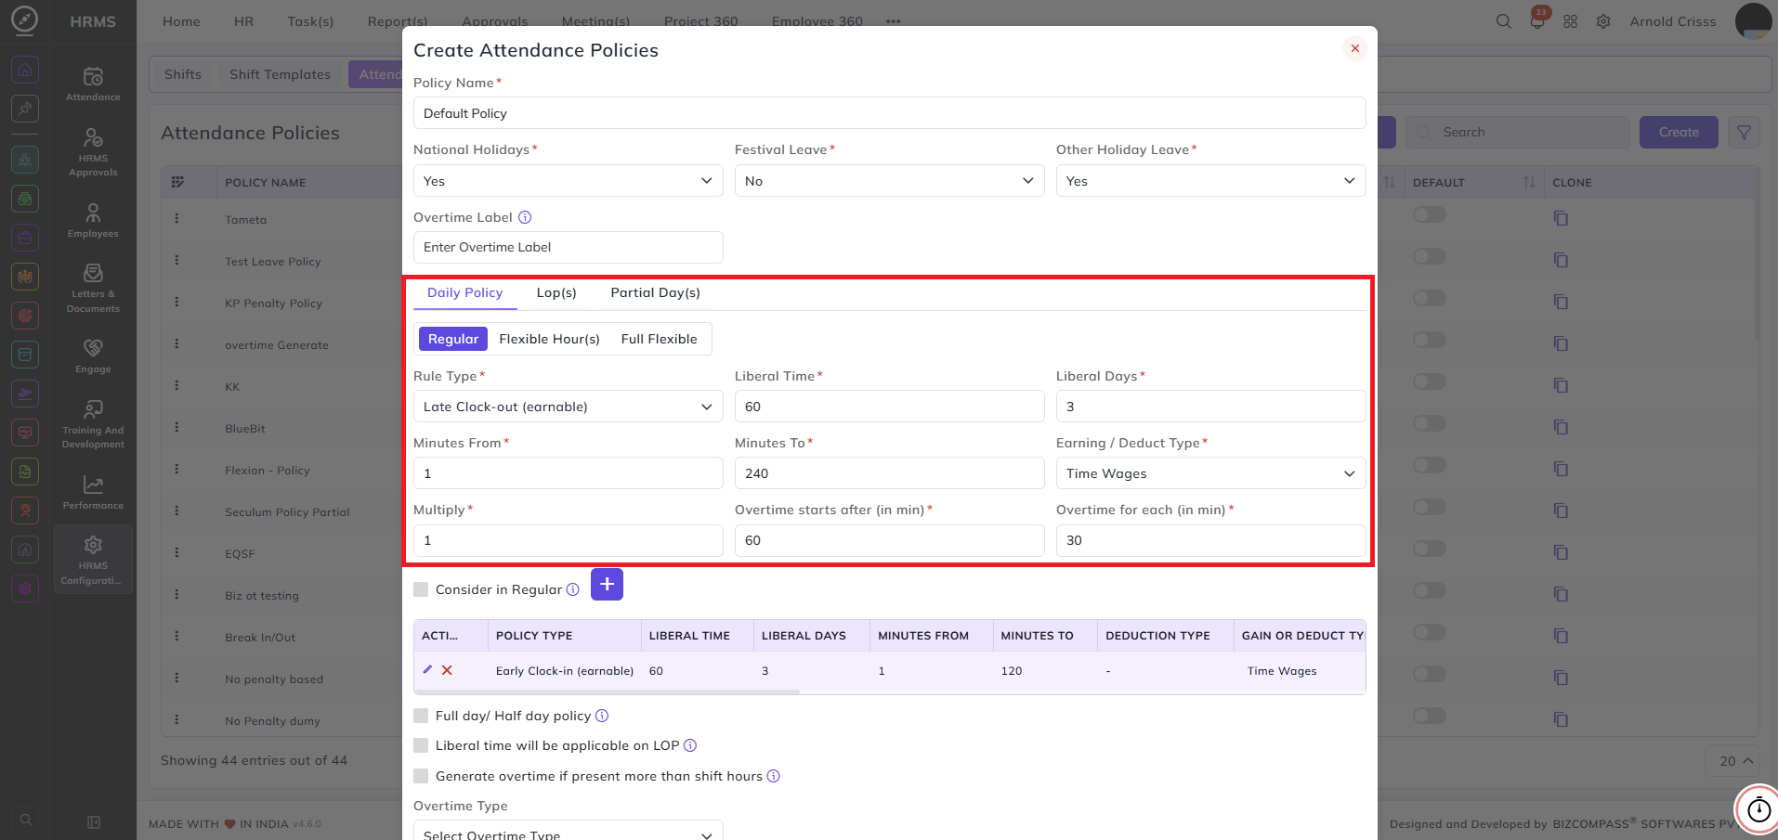This screenshot has height=840, width=1778.
Task: Open HRMS Approvals in sidebar
Action: pos(93,152)
